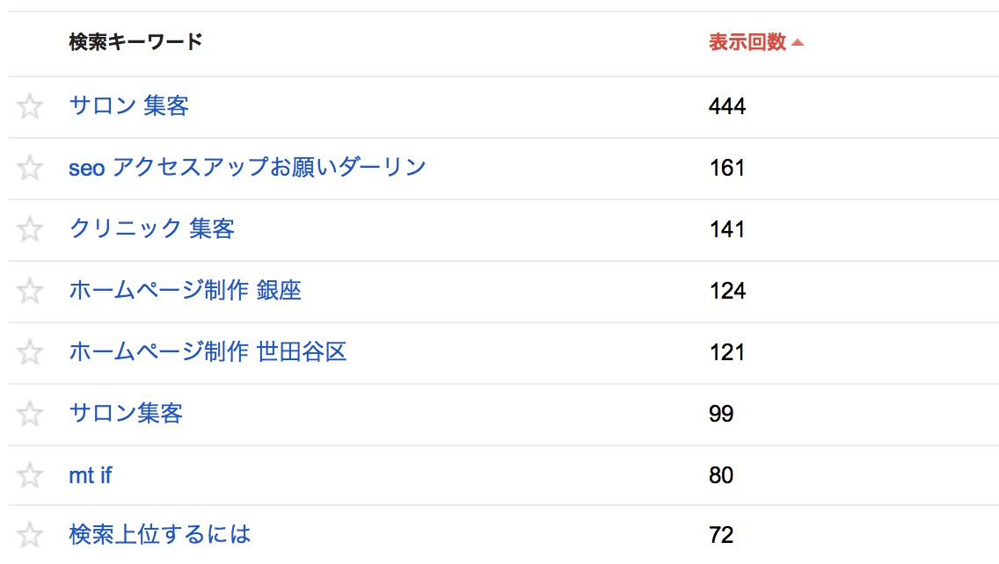Star the seo アクセスアップお願いダーリン row
The width and height of the screenshot is (999, 564).
coord(29,168)
